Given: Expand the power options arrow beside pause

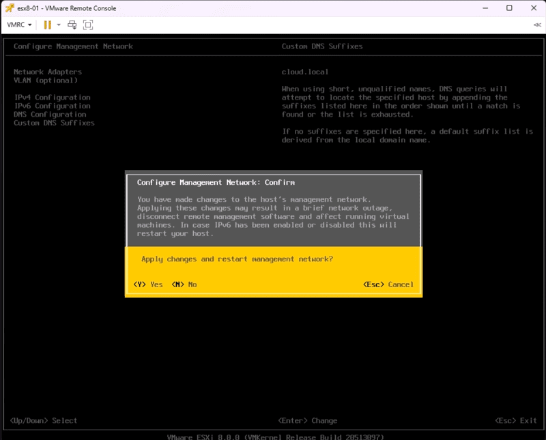Looking at the screenshot, I should tap(59, 25).
